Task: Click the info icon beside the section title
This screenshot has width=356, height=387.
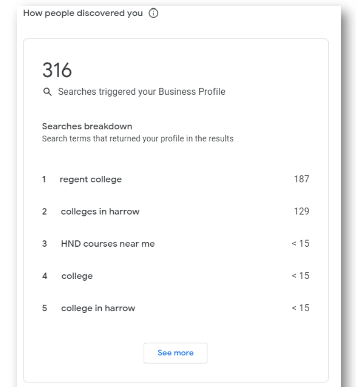Action: (x=154, y=13)
